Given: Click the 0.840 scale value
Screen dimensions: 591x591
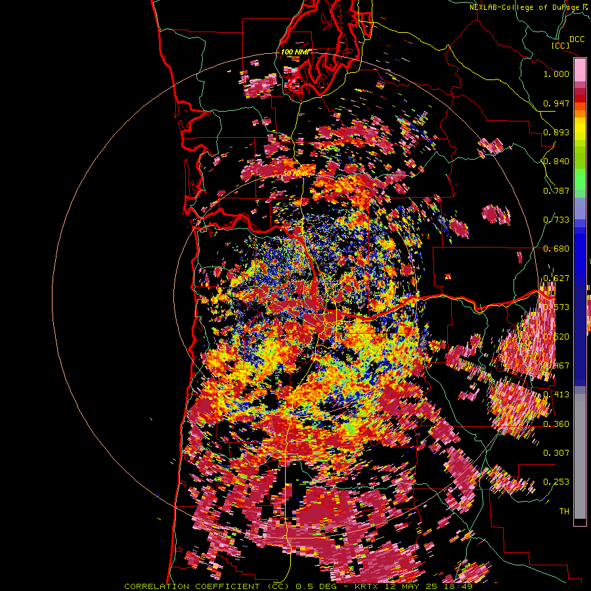Looking at the screenshot, I should tap(556, 162).
